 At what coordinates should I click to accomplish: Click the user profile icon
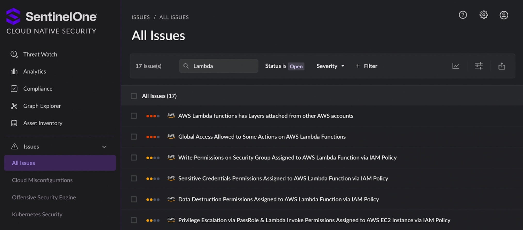point(504,15)
